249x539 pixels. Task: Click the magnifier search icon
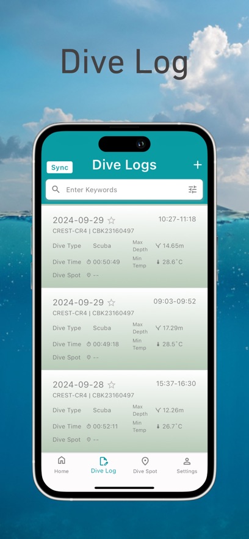point(56,189)
